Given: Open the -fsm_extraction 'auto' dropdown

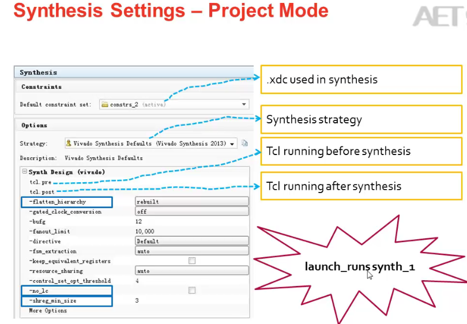Looking at the screenshot, I should pos(192,251).
